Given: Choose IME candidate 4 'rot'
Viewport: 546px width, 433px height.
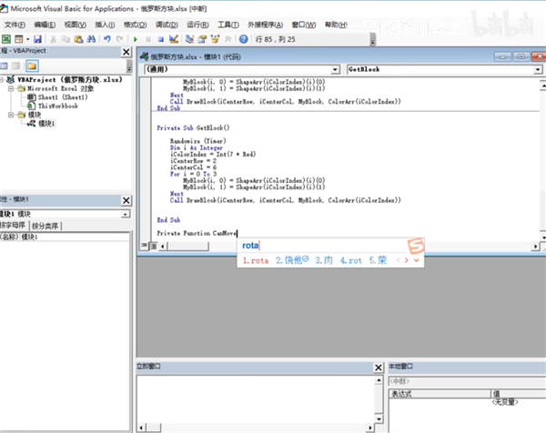Looking at the screenshot, I should tap(351, 260).
